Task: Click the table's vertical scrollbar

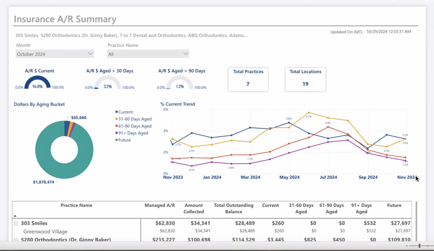Action: pyautogui.click(x=416, y=221)
